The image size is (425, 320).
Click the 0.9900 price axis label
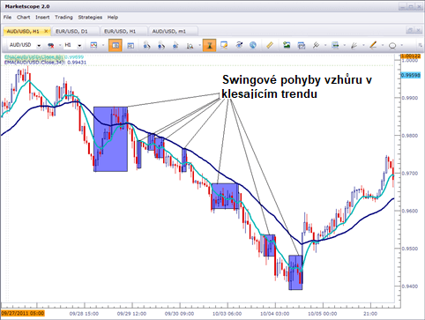pyautogui.click(x=410, y=98)
